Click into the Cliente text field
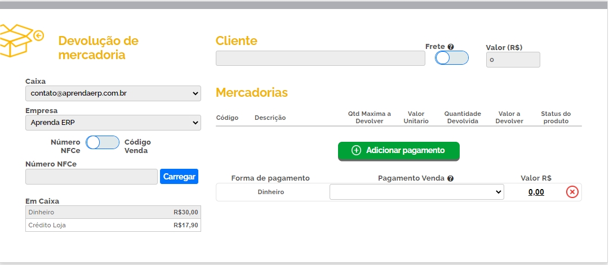609x265 pixels. (320, 59)
